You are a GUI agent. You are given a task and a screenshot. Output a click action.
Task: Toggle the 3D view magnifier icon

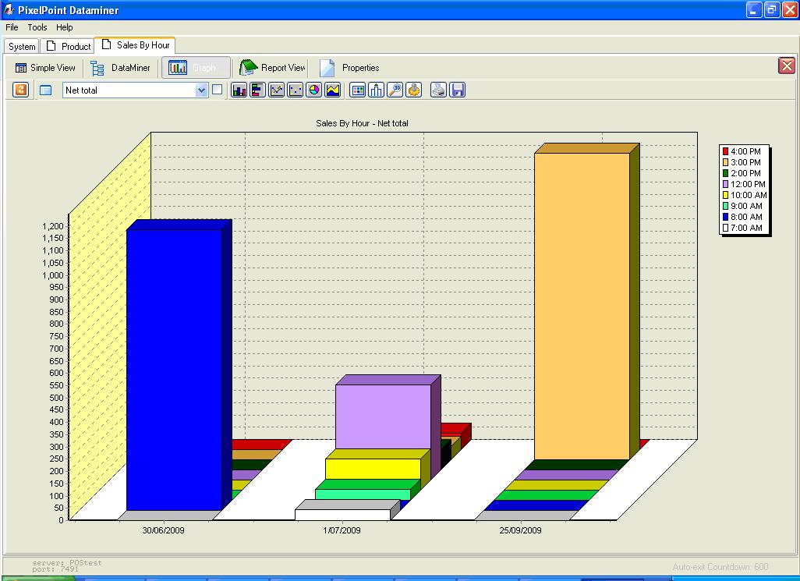point(395,90)
